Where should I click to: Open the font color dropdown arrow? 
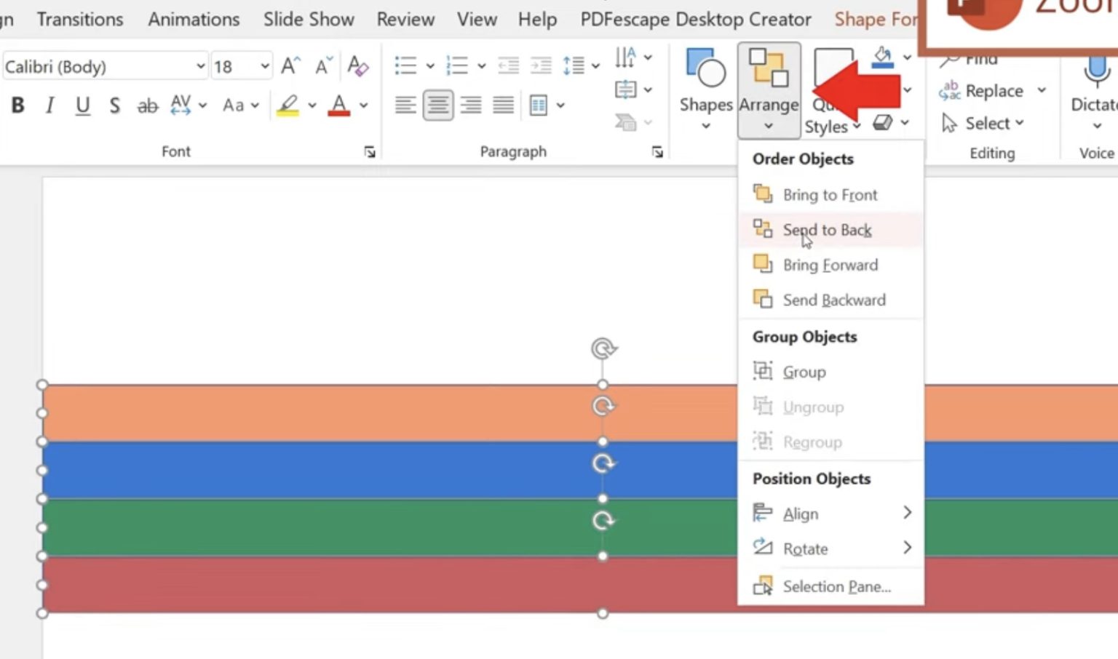coord(362,105)
